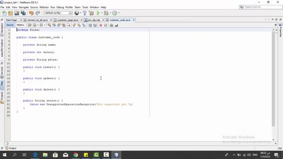
Task: Open Microsoft Edge from the taskbar
Action: pos(35,155)
